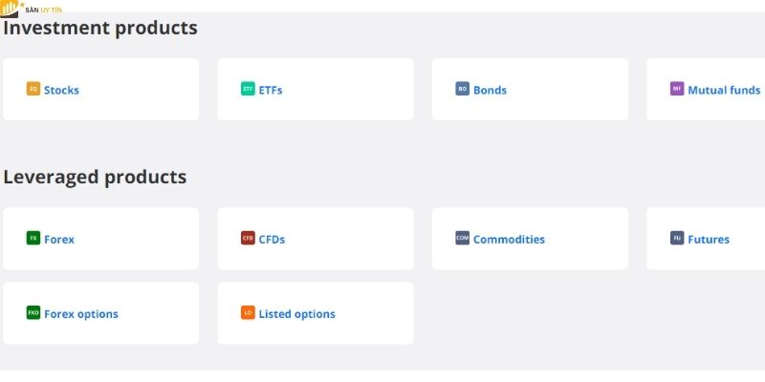Open the Mutual funds link
765x382 pixels.
click(724, 91)
